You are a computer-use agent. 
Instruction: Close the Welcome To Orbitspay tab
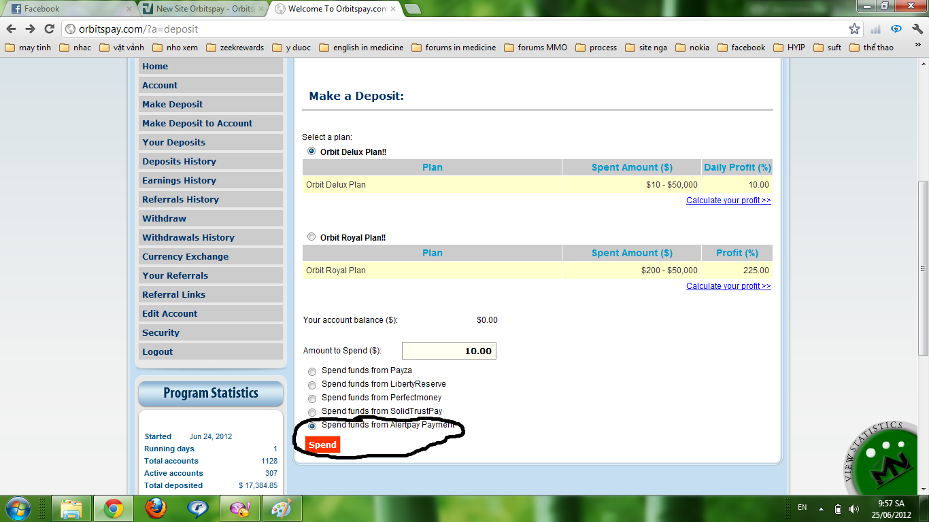point(394,9)
